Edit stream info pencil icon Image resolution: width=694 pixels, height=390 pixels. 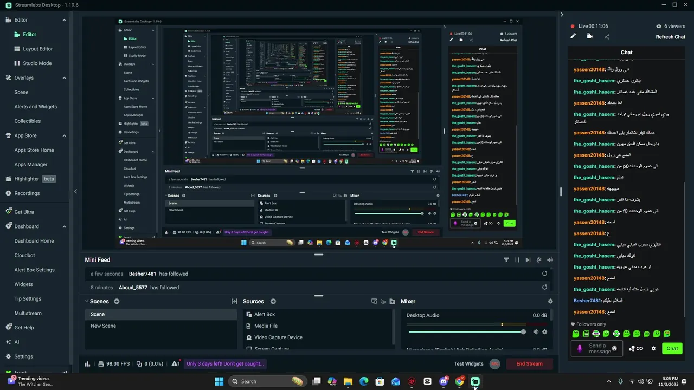pos(573,36)
